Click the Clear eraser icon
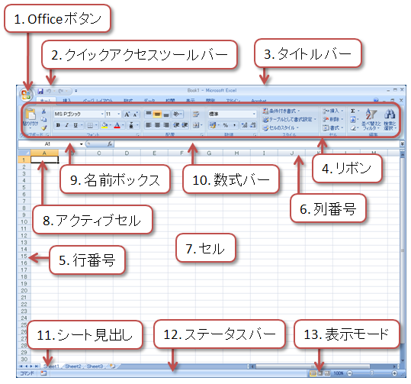411x384 pixels. tap(353, 128)
